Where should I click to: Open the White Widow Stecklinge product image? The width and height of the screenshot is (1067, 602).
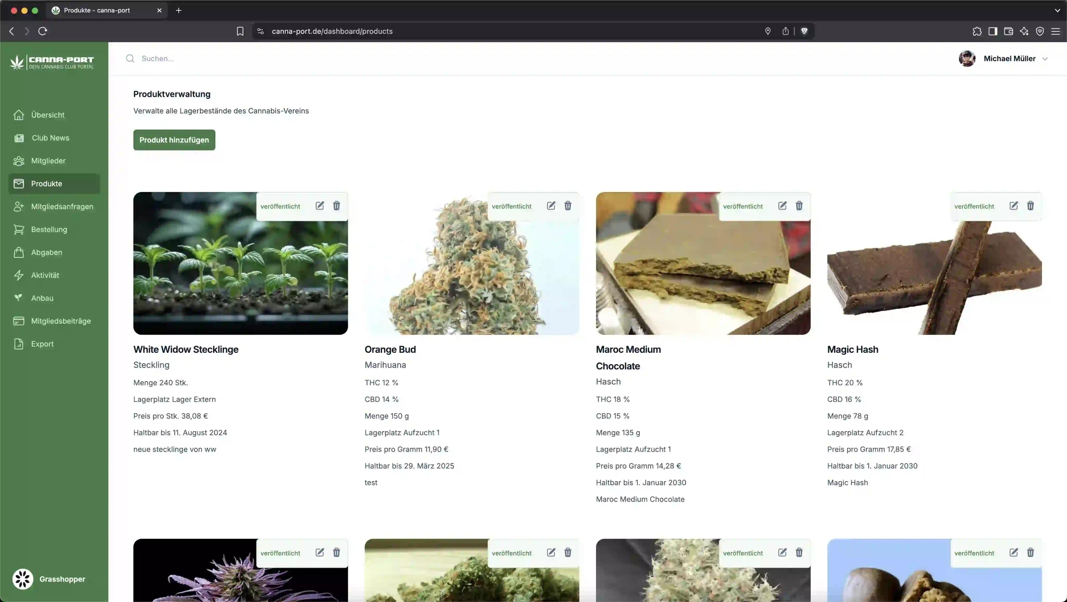click(x=241, y=263)
